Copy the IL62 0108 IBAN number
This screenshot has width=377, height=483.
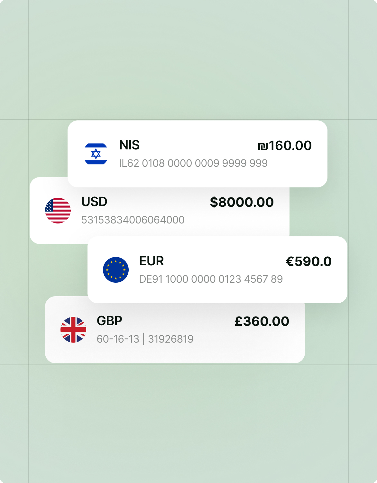193,163
